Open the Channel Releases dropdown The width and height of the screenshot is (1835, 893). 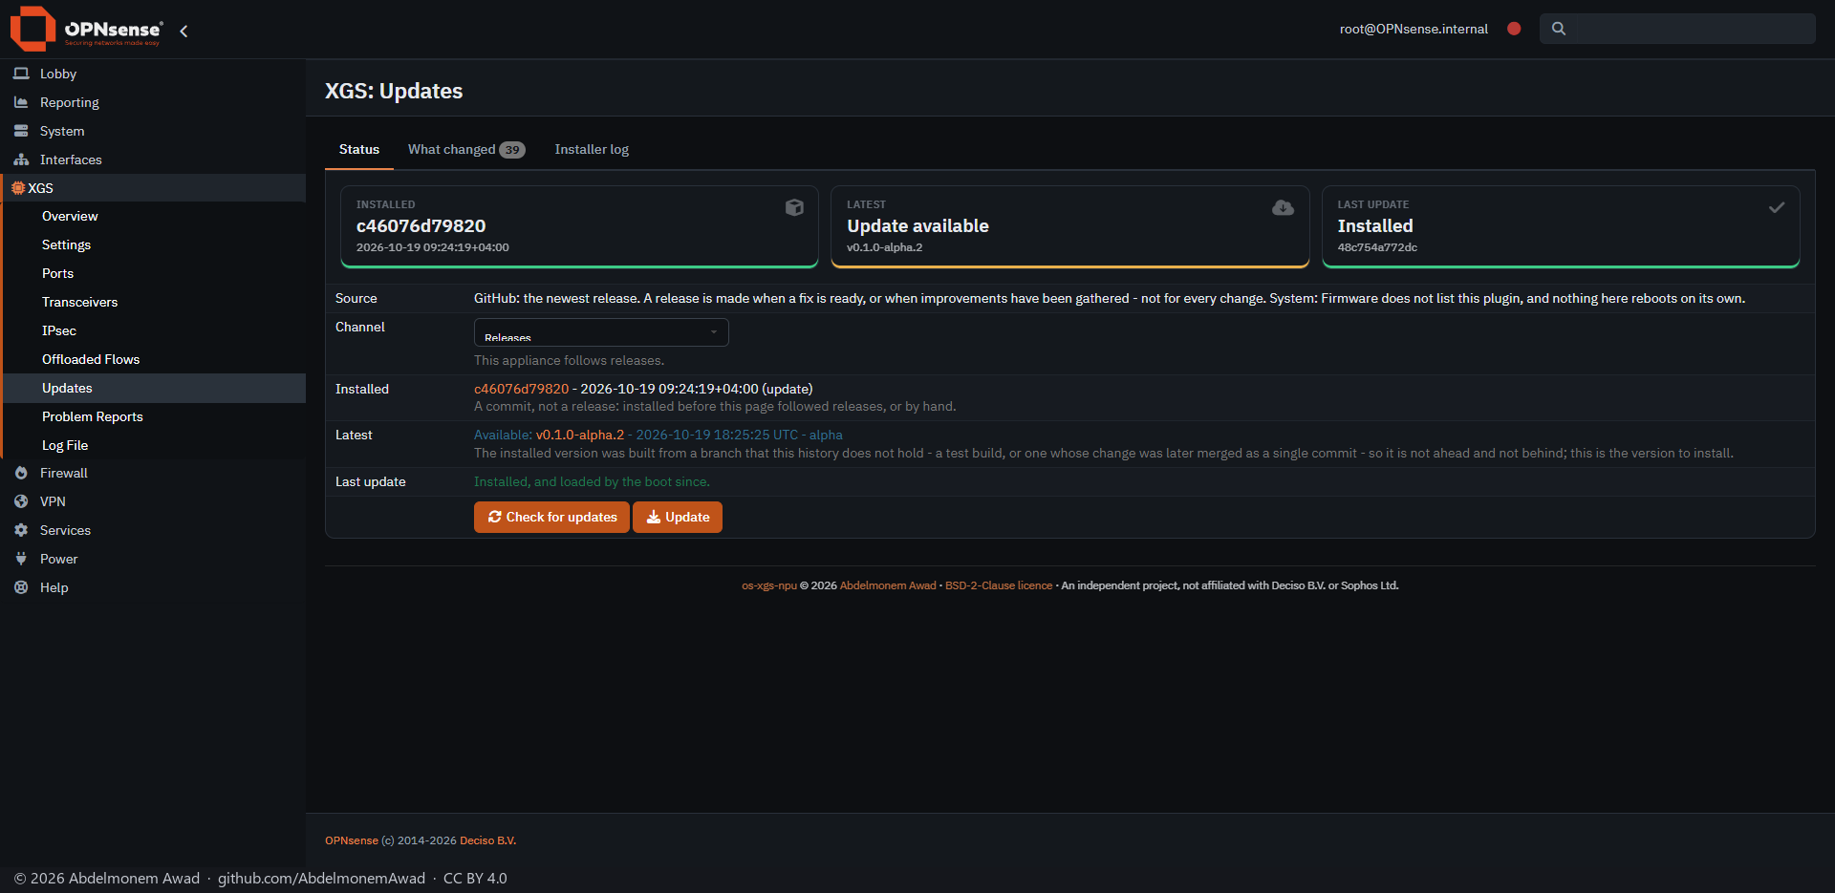[601, 332]
